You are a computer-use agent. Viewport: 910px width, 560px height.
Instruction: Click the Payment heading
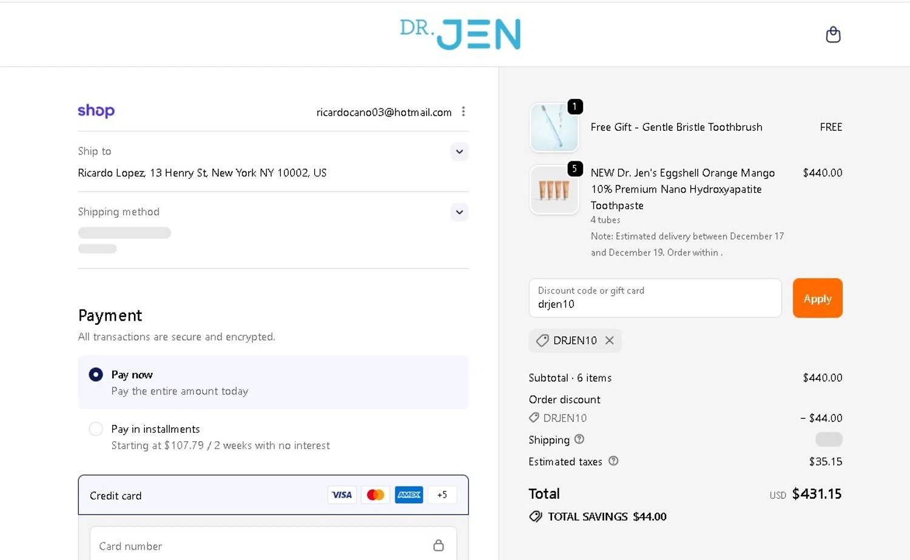point(110,315)
